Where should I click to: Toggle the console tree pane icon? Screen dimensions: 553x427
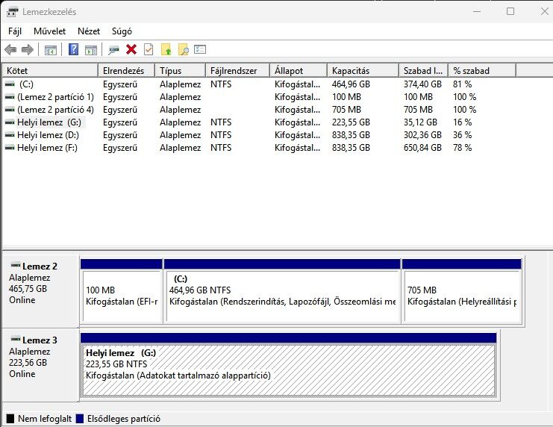(x=51, y=50)
